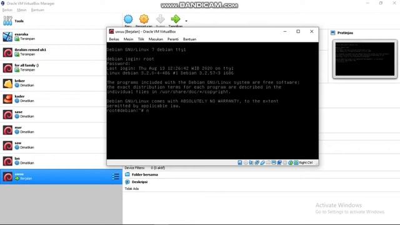Select the kader virtual machine
Image resolution: width=400 pixels, height=225 pixels.
pos(61,99)
